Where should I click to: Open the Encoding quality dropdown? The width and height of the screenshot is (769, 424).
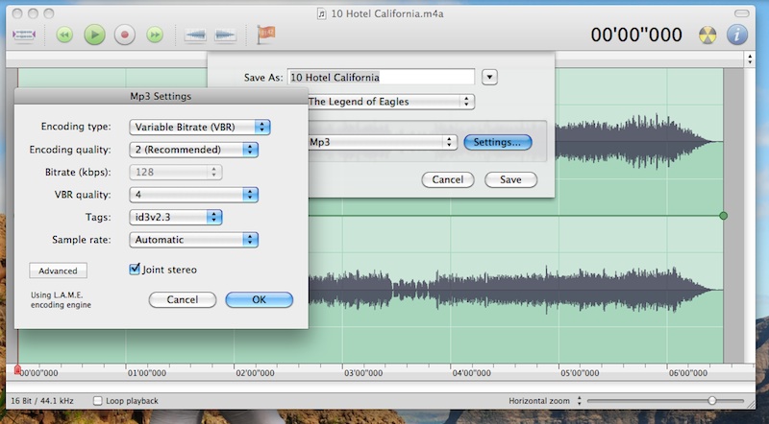pos(194,150)
